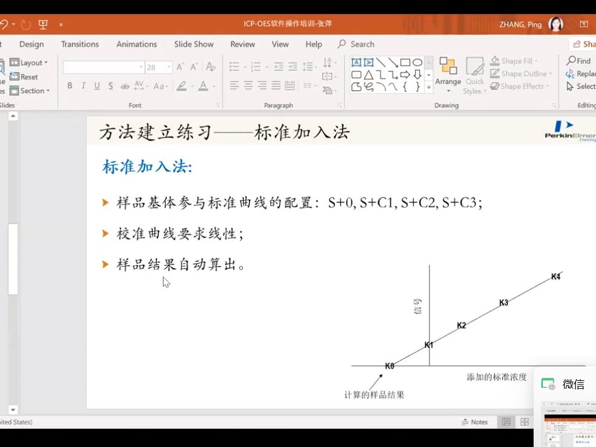Align text right
Image resolution: width=596 pixels, height=447 pixels.
[x=262, y=85]
